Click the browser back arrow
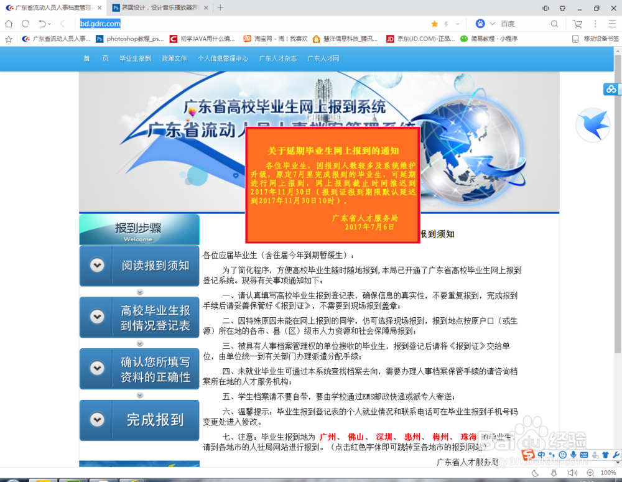The width and height of the screenshot is (622, 482). tap(62, 24)
